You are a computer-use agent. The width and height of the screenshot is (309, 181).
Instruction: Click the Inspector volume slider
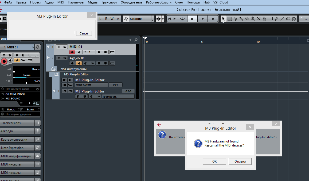tap(27, 69)
